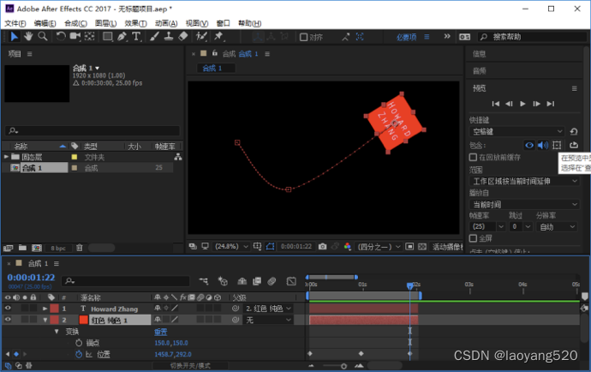This screenshot has width=591, height=372.
Task: Toggle video inclusion in preview
Action: [x=529, y=145]
